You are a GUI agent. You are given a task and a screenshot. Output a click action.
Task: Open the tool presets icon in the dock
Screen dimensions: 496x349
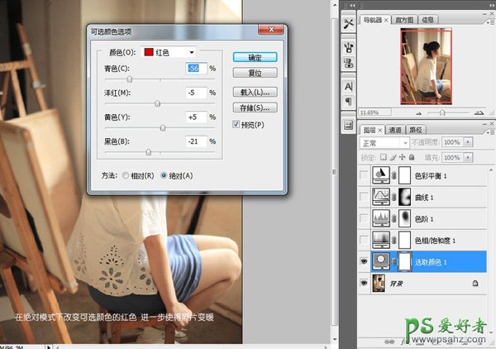tap(349, 24)
